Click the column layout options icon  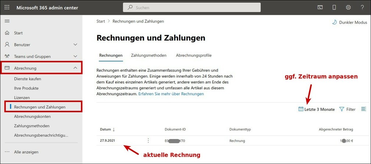364,109
